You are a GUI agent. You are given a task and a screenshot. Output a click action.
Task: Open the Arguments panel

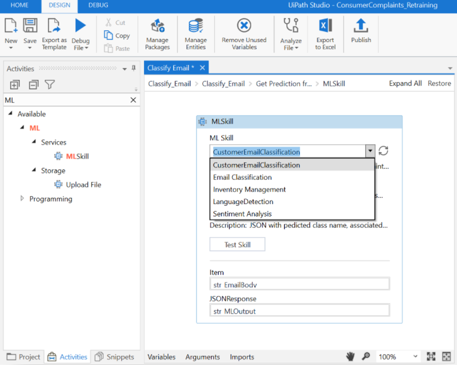(x=203, y=357)
